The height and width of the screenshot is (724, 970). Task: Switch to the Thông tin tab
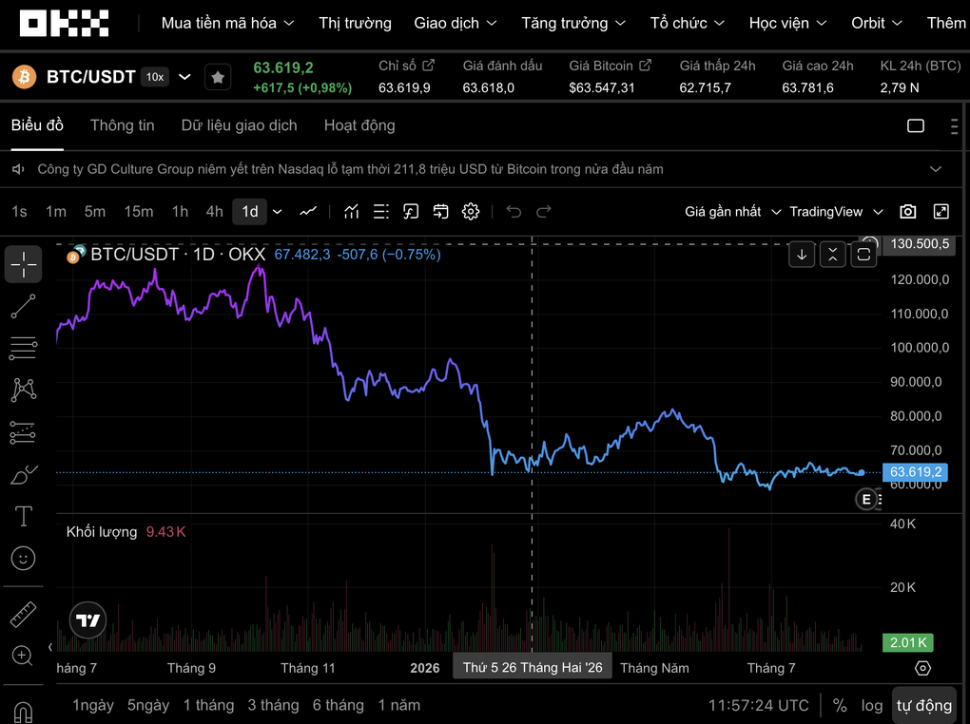123,125
